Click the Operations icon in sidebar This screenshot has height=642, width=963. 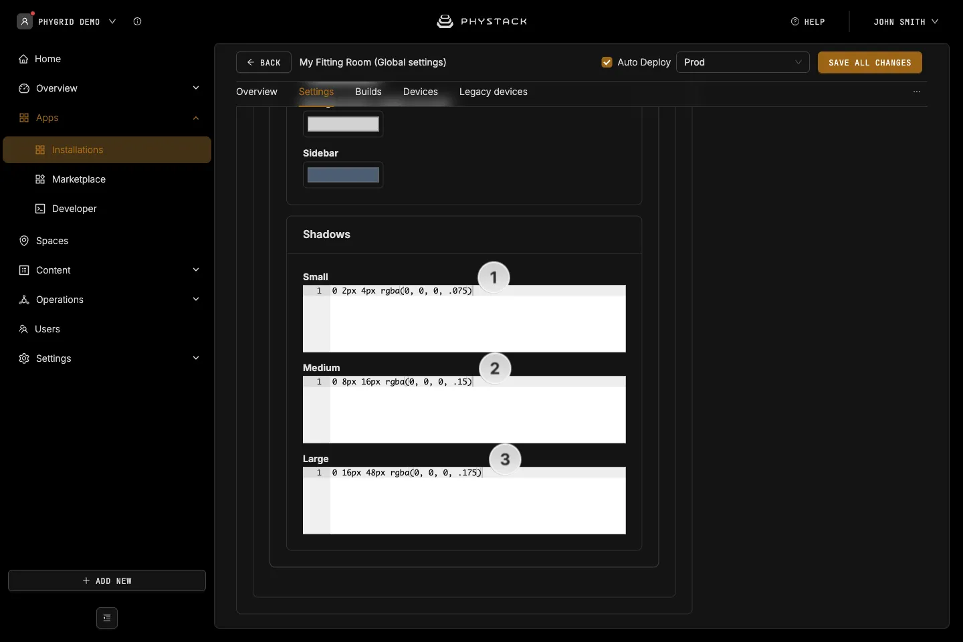pos(24,300)
